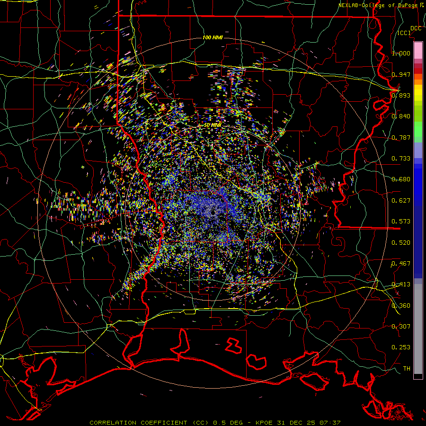Select the 0.573 legend value
426x426 pixels.
pyautogui.click(x=401, y=222)
